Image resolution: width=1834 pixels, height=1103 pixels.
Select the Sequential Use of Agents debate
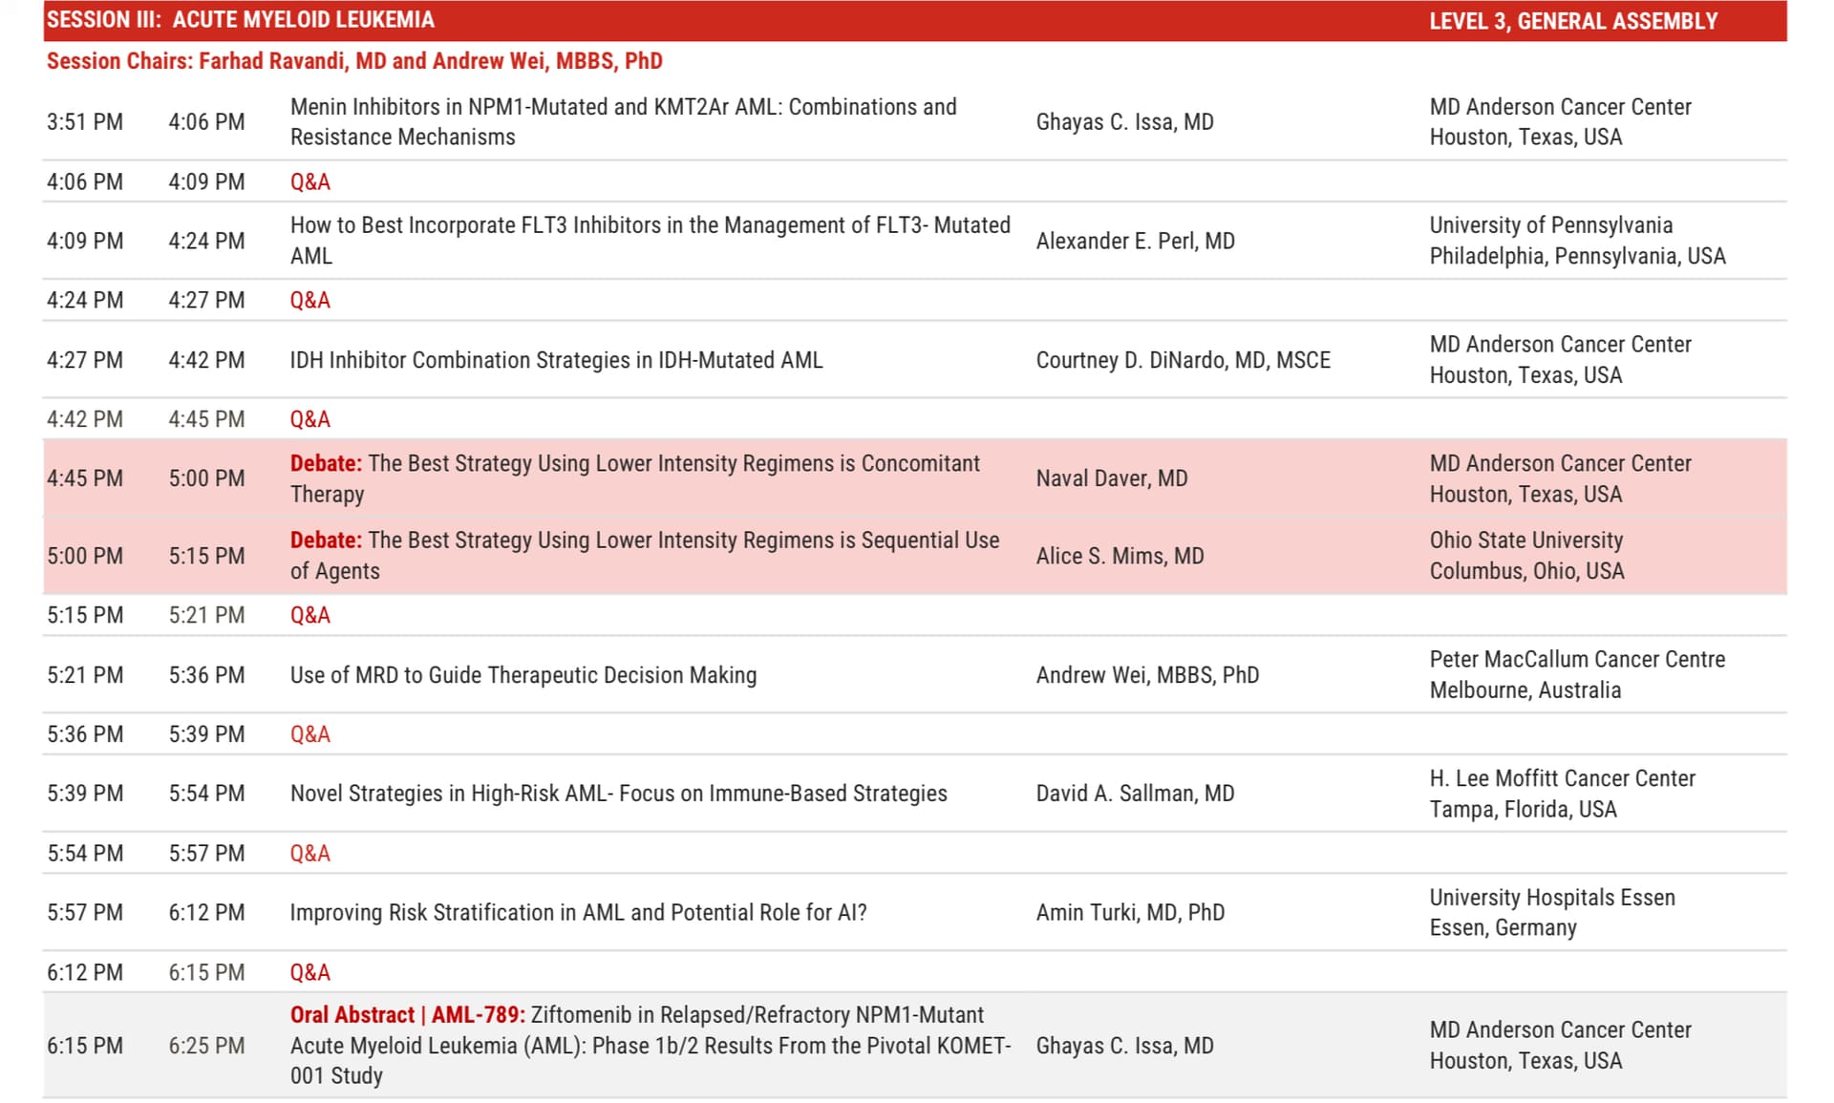(x=644, y=555)
